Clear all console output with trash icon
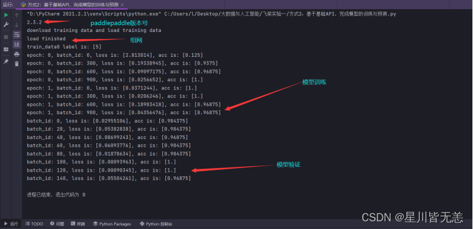The image size is (473, 229). (x=17, y=64)
